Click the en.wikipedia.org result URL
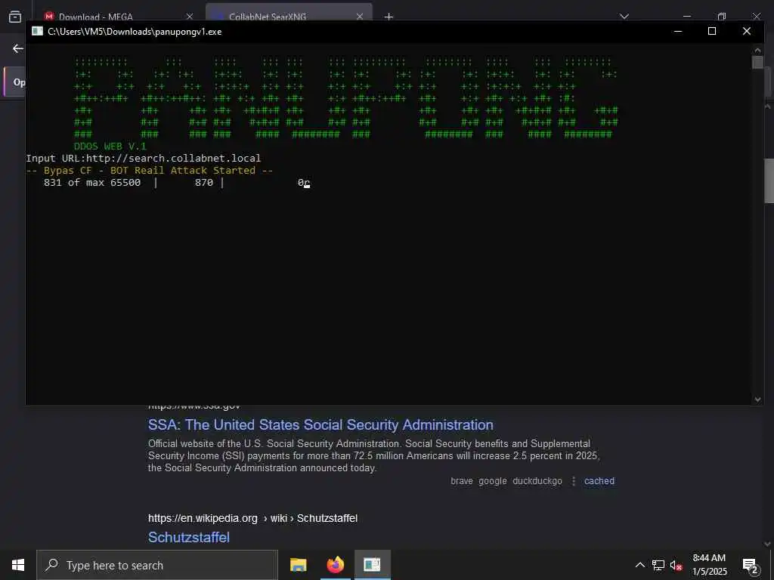 point(252,518)
